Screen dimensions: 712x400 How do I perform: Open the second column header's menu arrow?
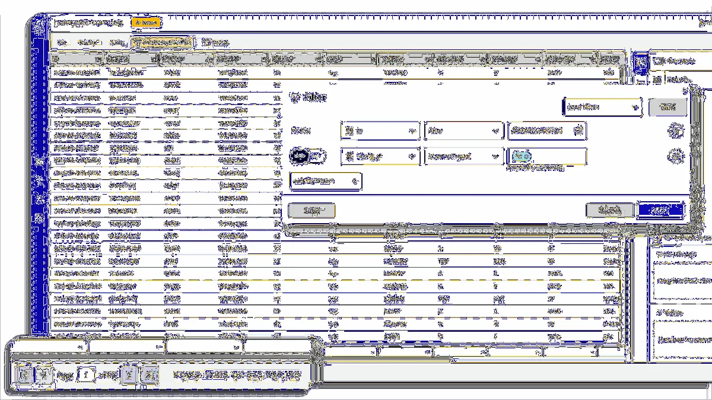(154, 59)
